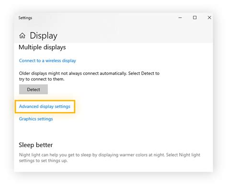The image size is (227, 184).
Task: Click empty title bar area beside Settings
Action: click(104, 18)
